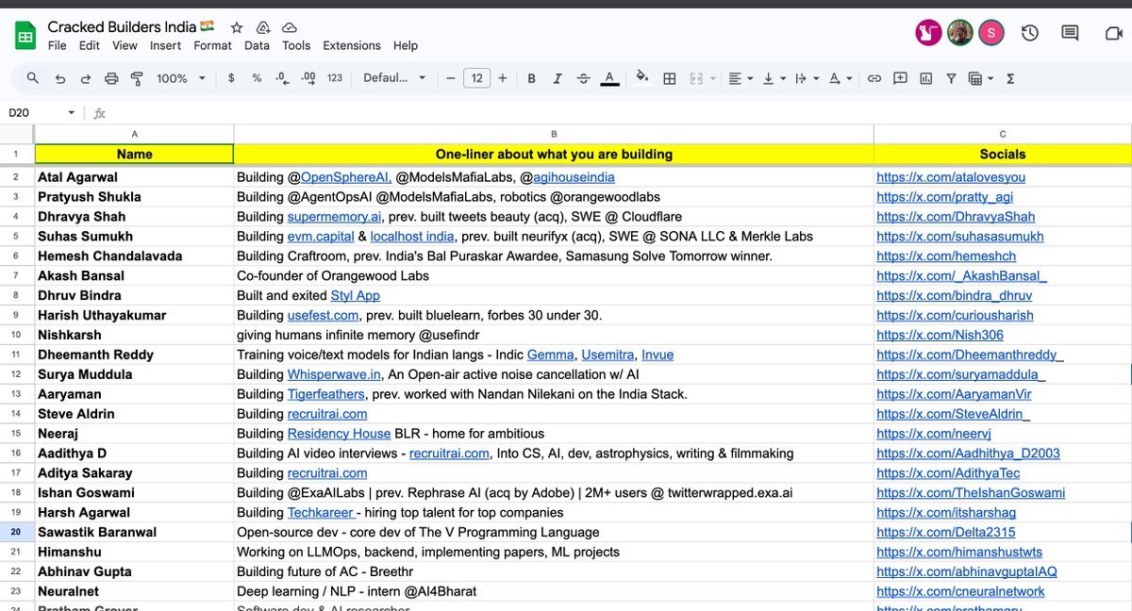Image resolution: width=1132 pixels, height=611 pixels.
Task: Open the font family dropdown
Action: [x=394, y=78]
